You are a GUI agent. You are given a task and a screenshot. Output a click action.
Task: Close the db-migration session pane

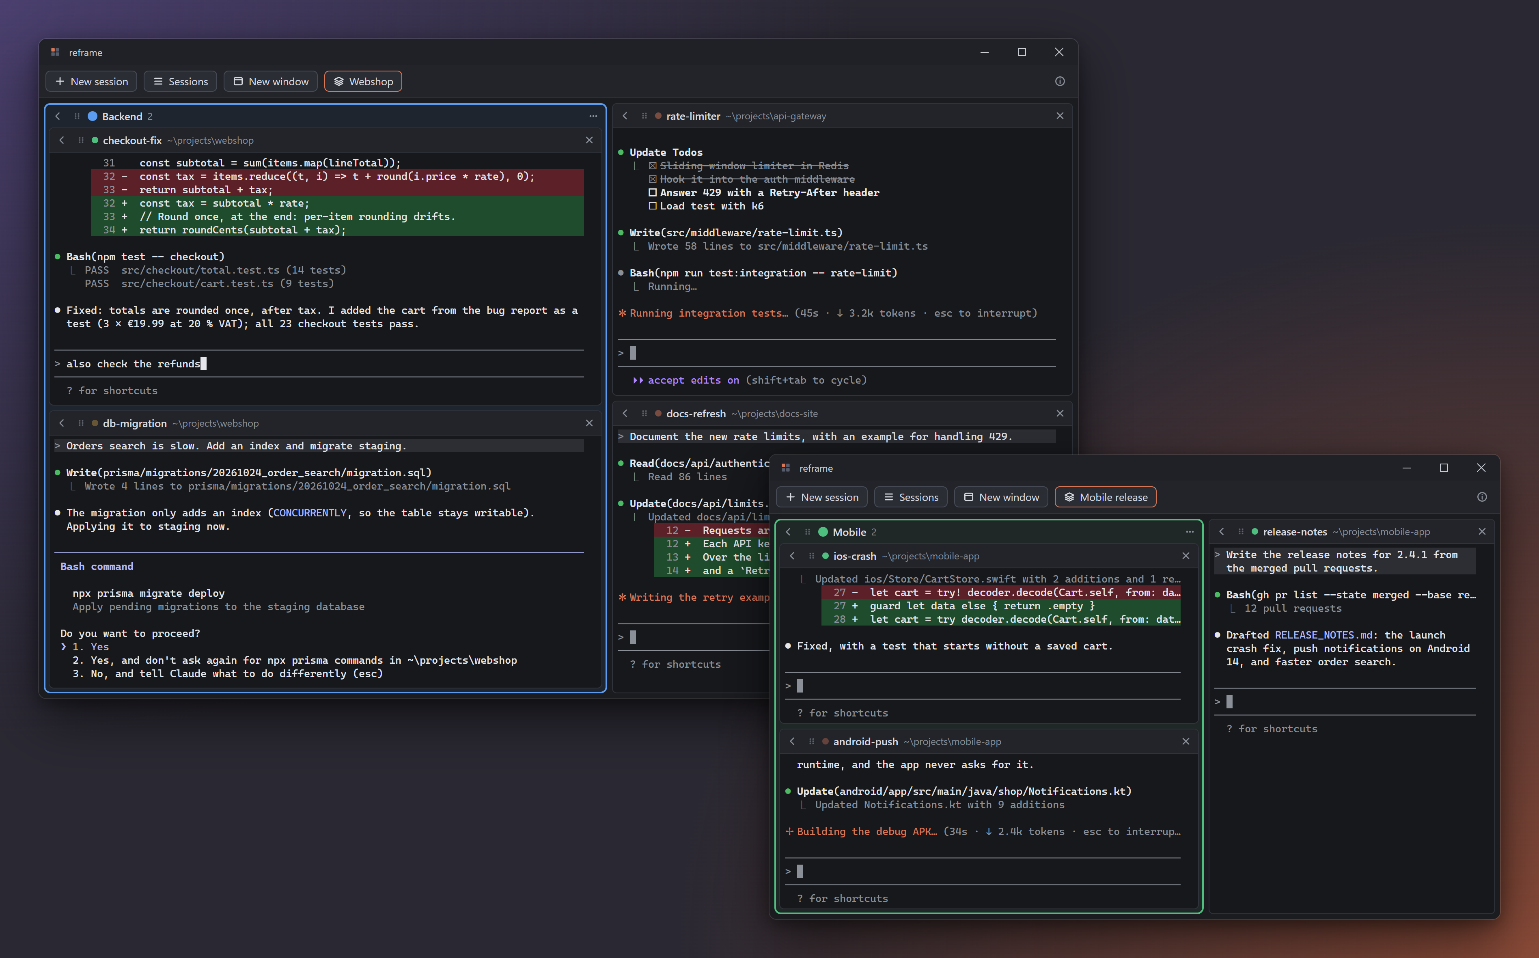point(589,423)
